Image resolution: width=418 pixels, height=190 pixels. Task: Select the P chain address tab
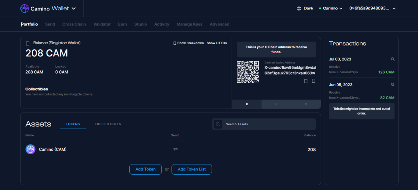tap(276, 104)
